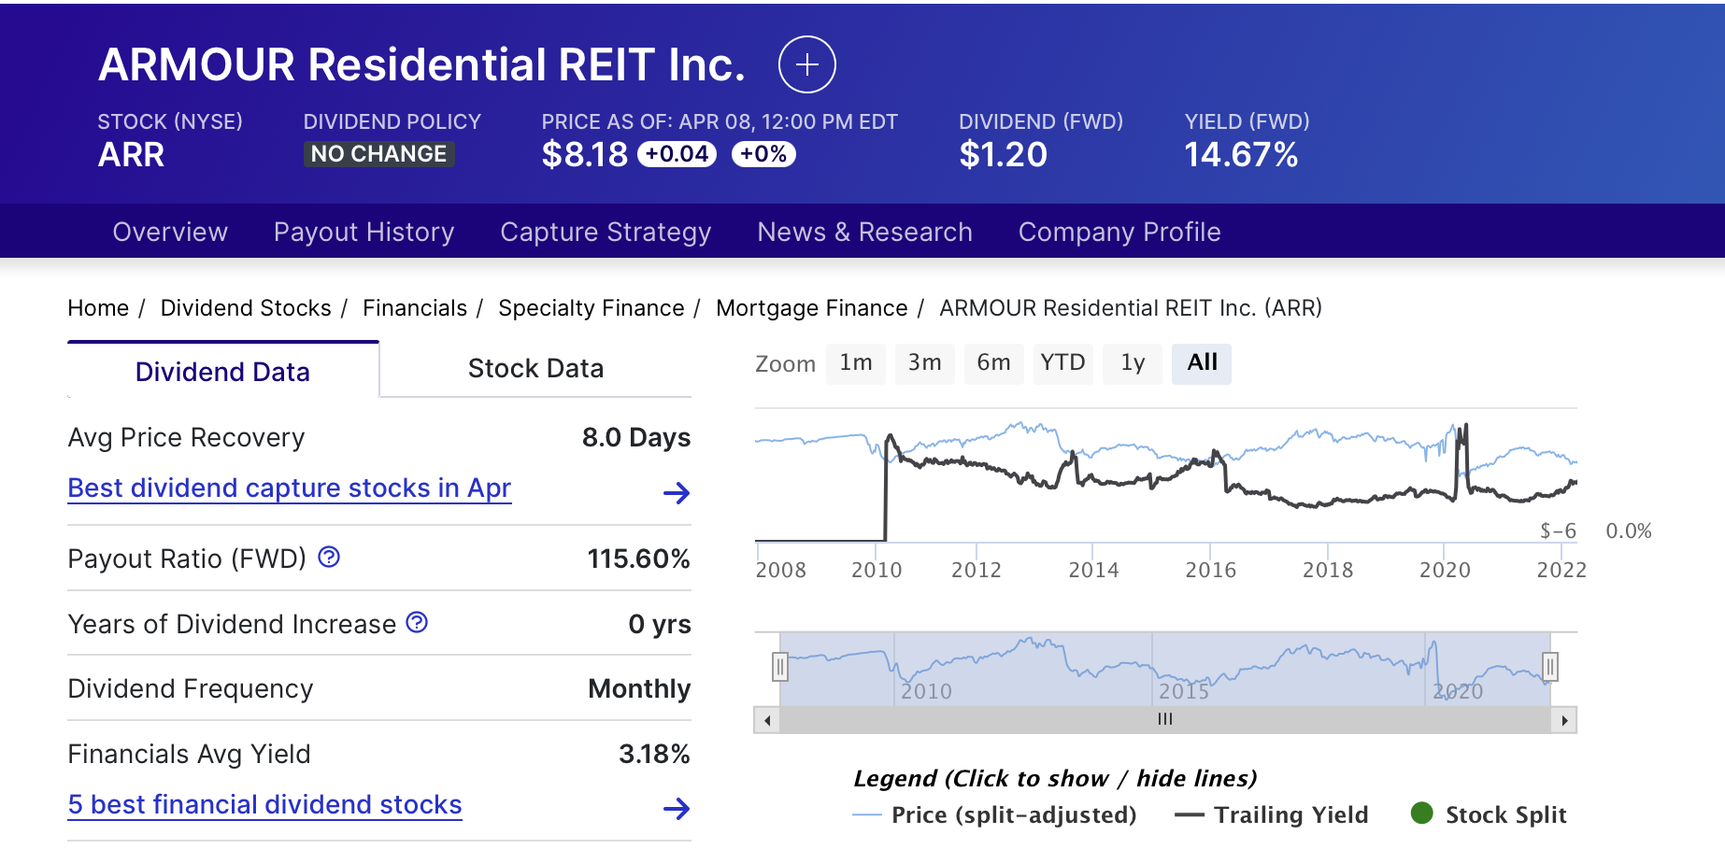Open Years of Dividend Increase help icon
This screenshot has height=863, width=1725.
pyautogui.click(x=417, y=622)
